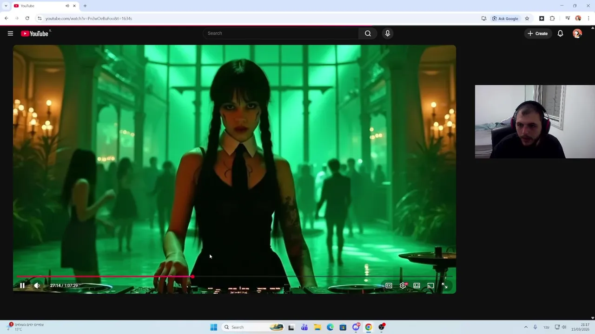This screenshot has width=595, height=334.
Task: Click the 27:14 / 1:07:29 time display
Action: pyautogui.click(x=64, y=286)
